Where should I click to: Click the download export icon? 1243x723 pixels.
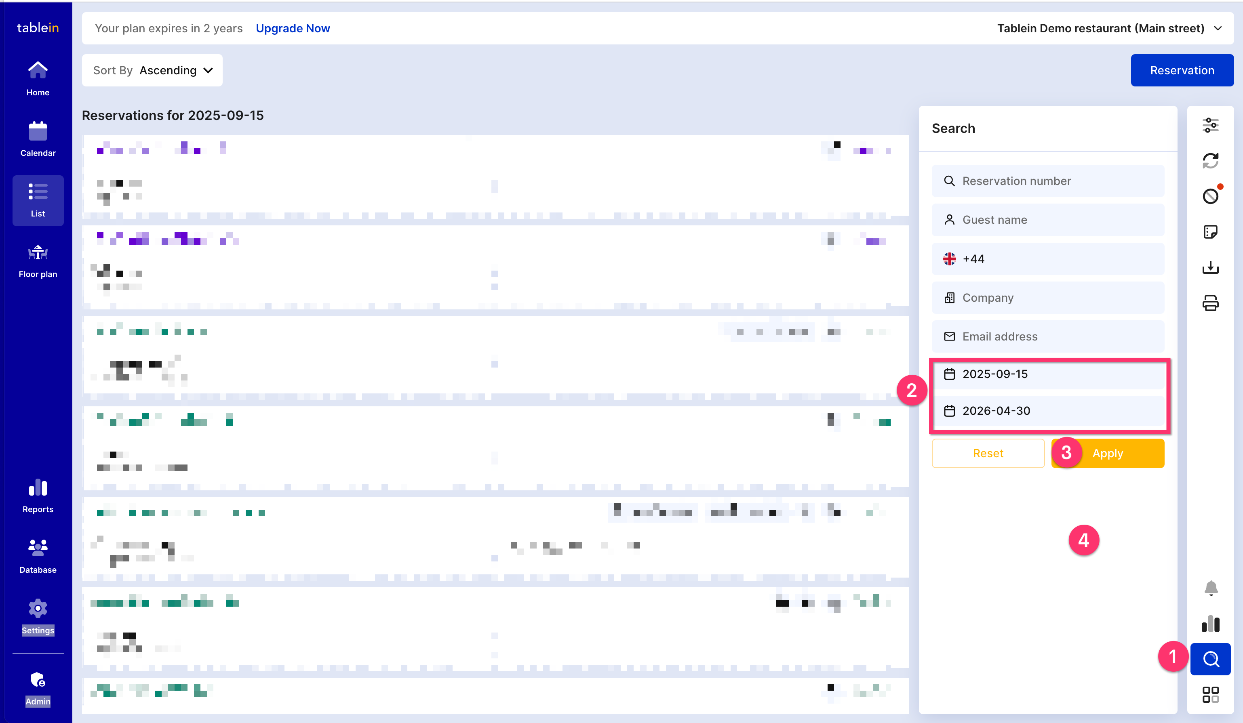click(1210, 267)
